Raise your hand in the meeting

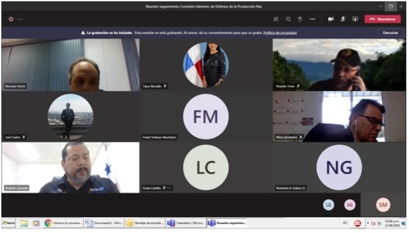click(300, 19)
